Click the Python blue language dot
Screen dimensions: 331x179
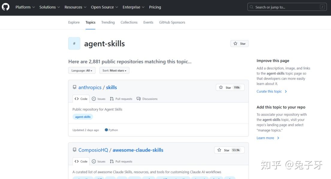pyautogui.click(x=106, y=130)
